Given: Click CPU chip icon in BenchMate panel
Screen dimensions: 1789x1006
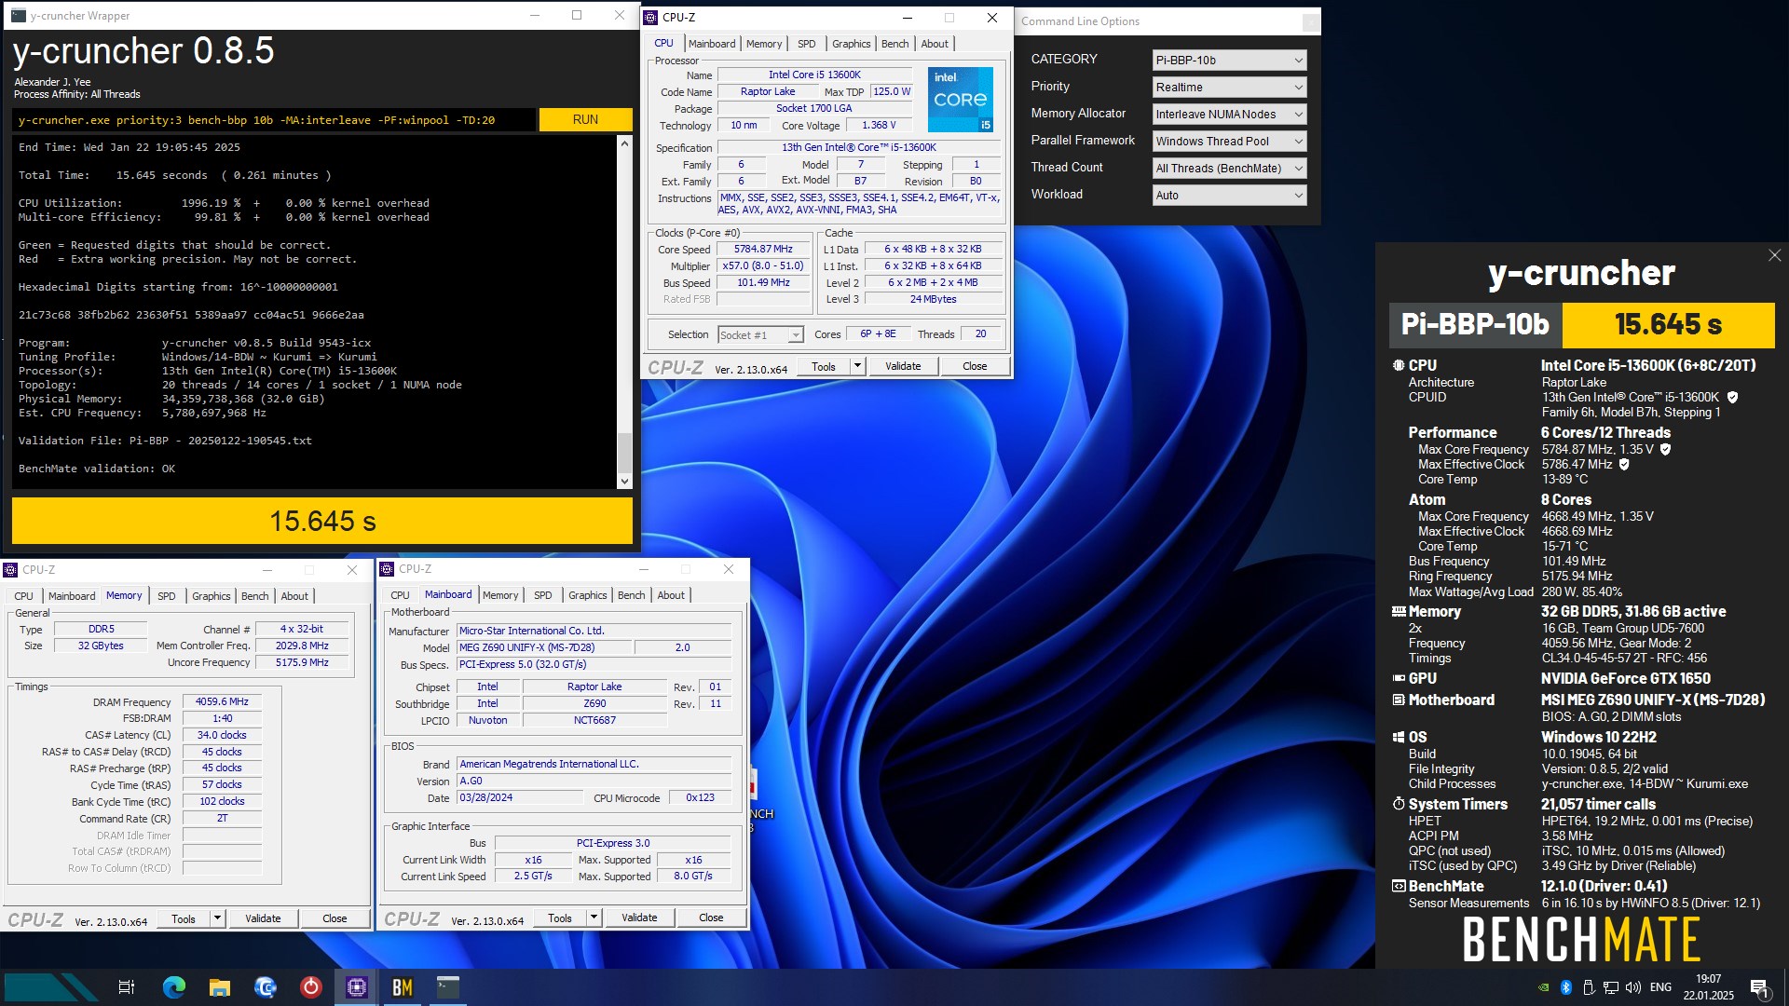Looking at the screenshot, I should point(1398,366).
